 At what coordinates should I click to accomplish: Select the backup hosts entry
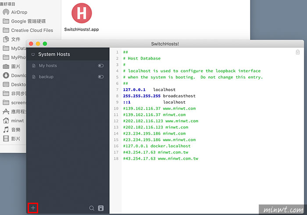click(x=68, y=76)
